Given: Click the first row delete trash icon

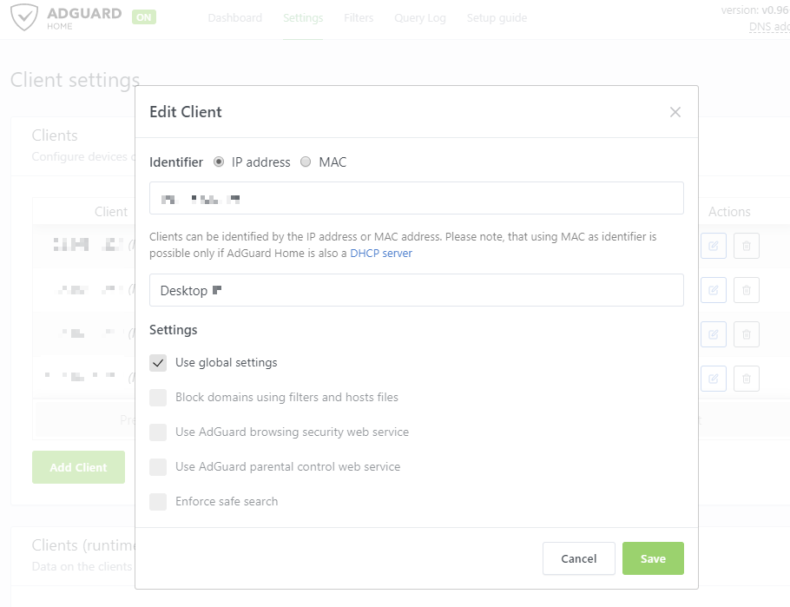Looking at the screenshot, I should (746, 246).
